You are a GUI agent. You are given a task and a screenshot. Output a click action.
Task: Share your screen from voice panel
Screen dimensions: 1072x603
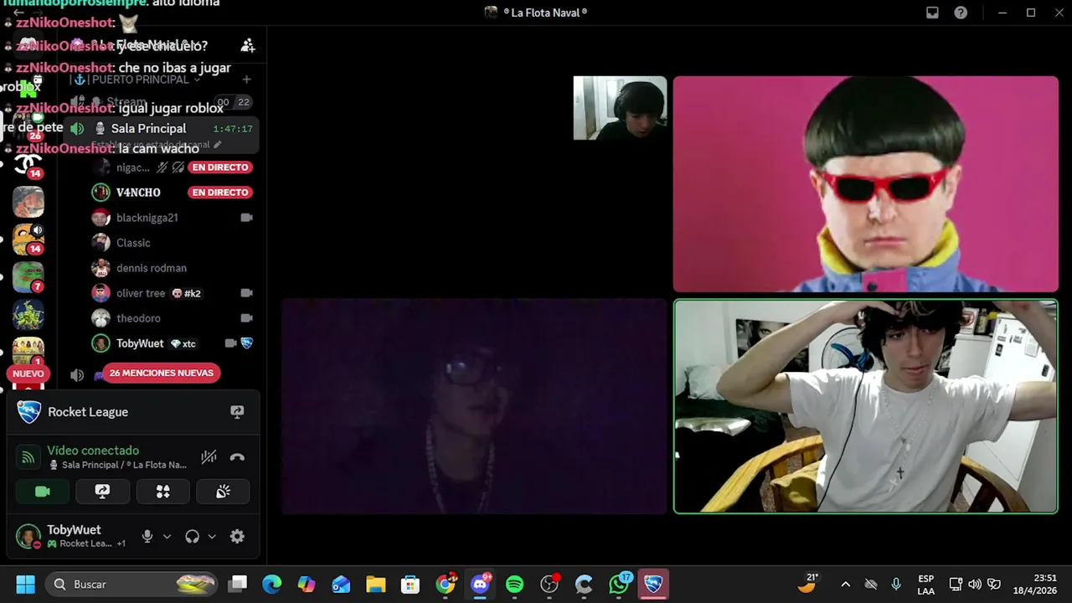102,492
